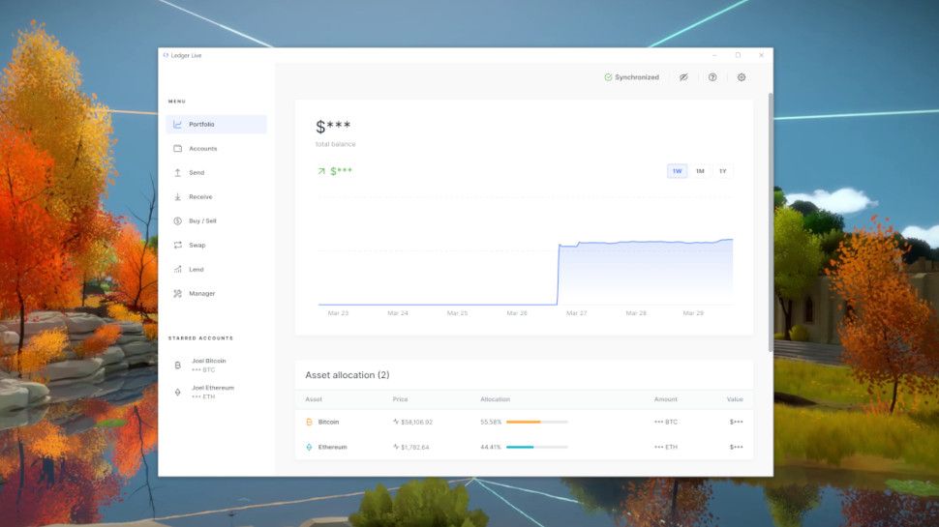This screenshot has width=939, height=527.
Task: Close the Ledger Live window
Action: point(761,55)
